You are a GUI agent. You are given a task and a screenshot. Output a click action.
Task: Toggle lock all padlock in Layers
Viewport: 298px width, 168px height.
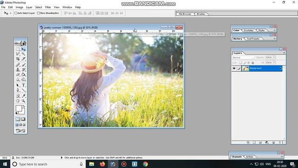(x=253, y=63)
